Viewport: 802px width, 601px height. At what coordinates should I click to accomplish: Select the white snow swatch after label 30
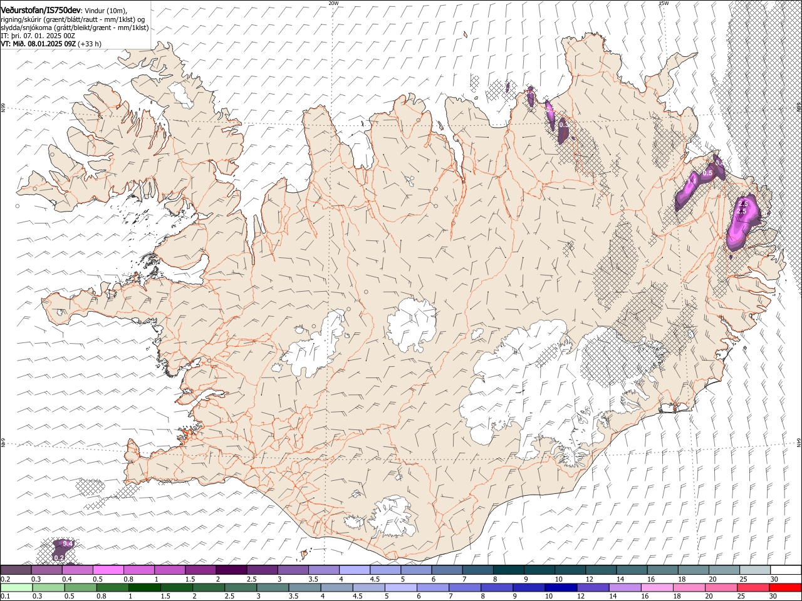coord(786,570)
